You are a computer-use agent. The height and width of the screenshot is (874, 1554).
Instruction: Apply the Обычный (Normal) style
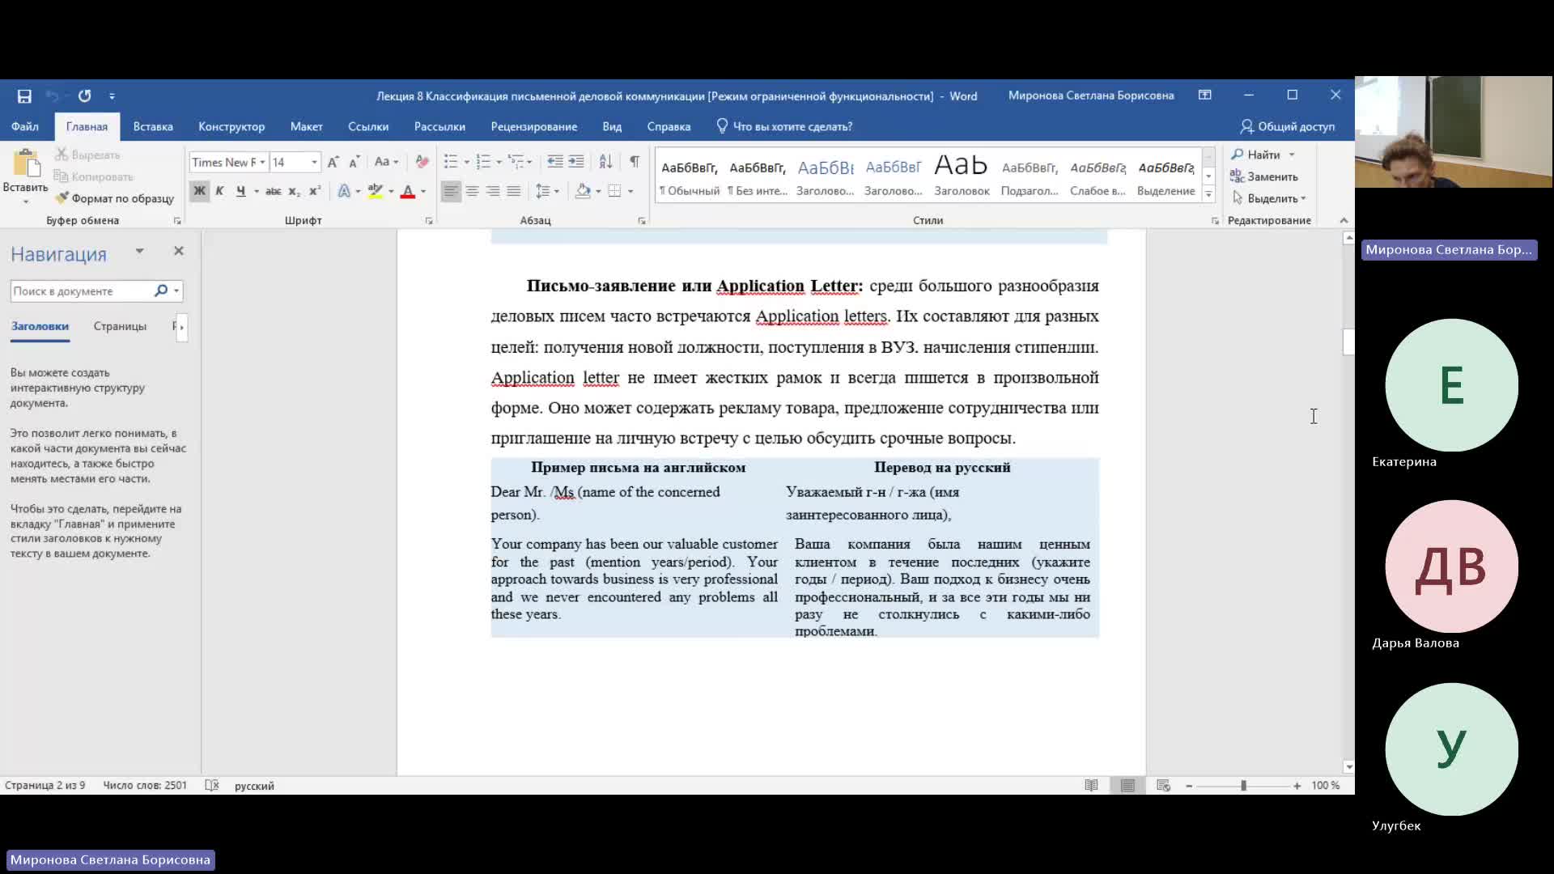689,175
